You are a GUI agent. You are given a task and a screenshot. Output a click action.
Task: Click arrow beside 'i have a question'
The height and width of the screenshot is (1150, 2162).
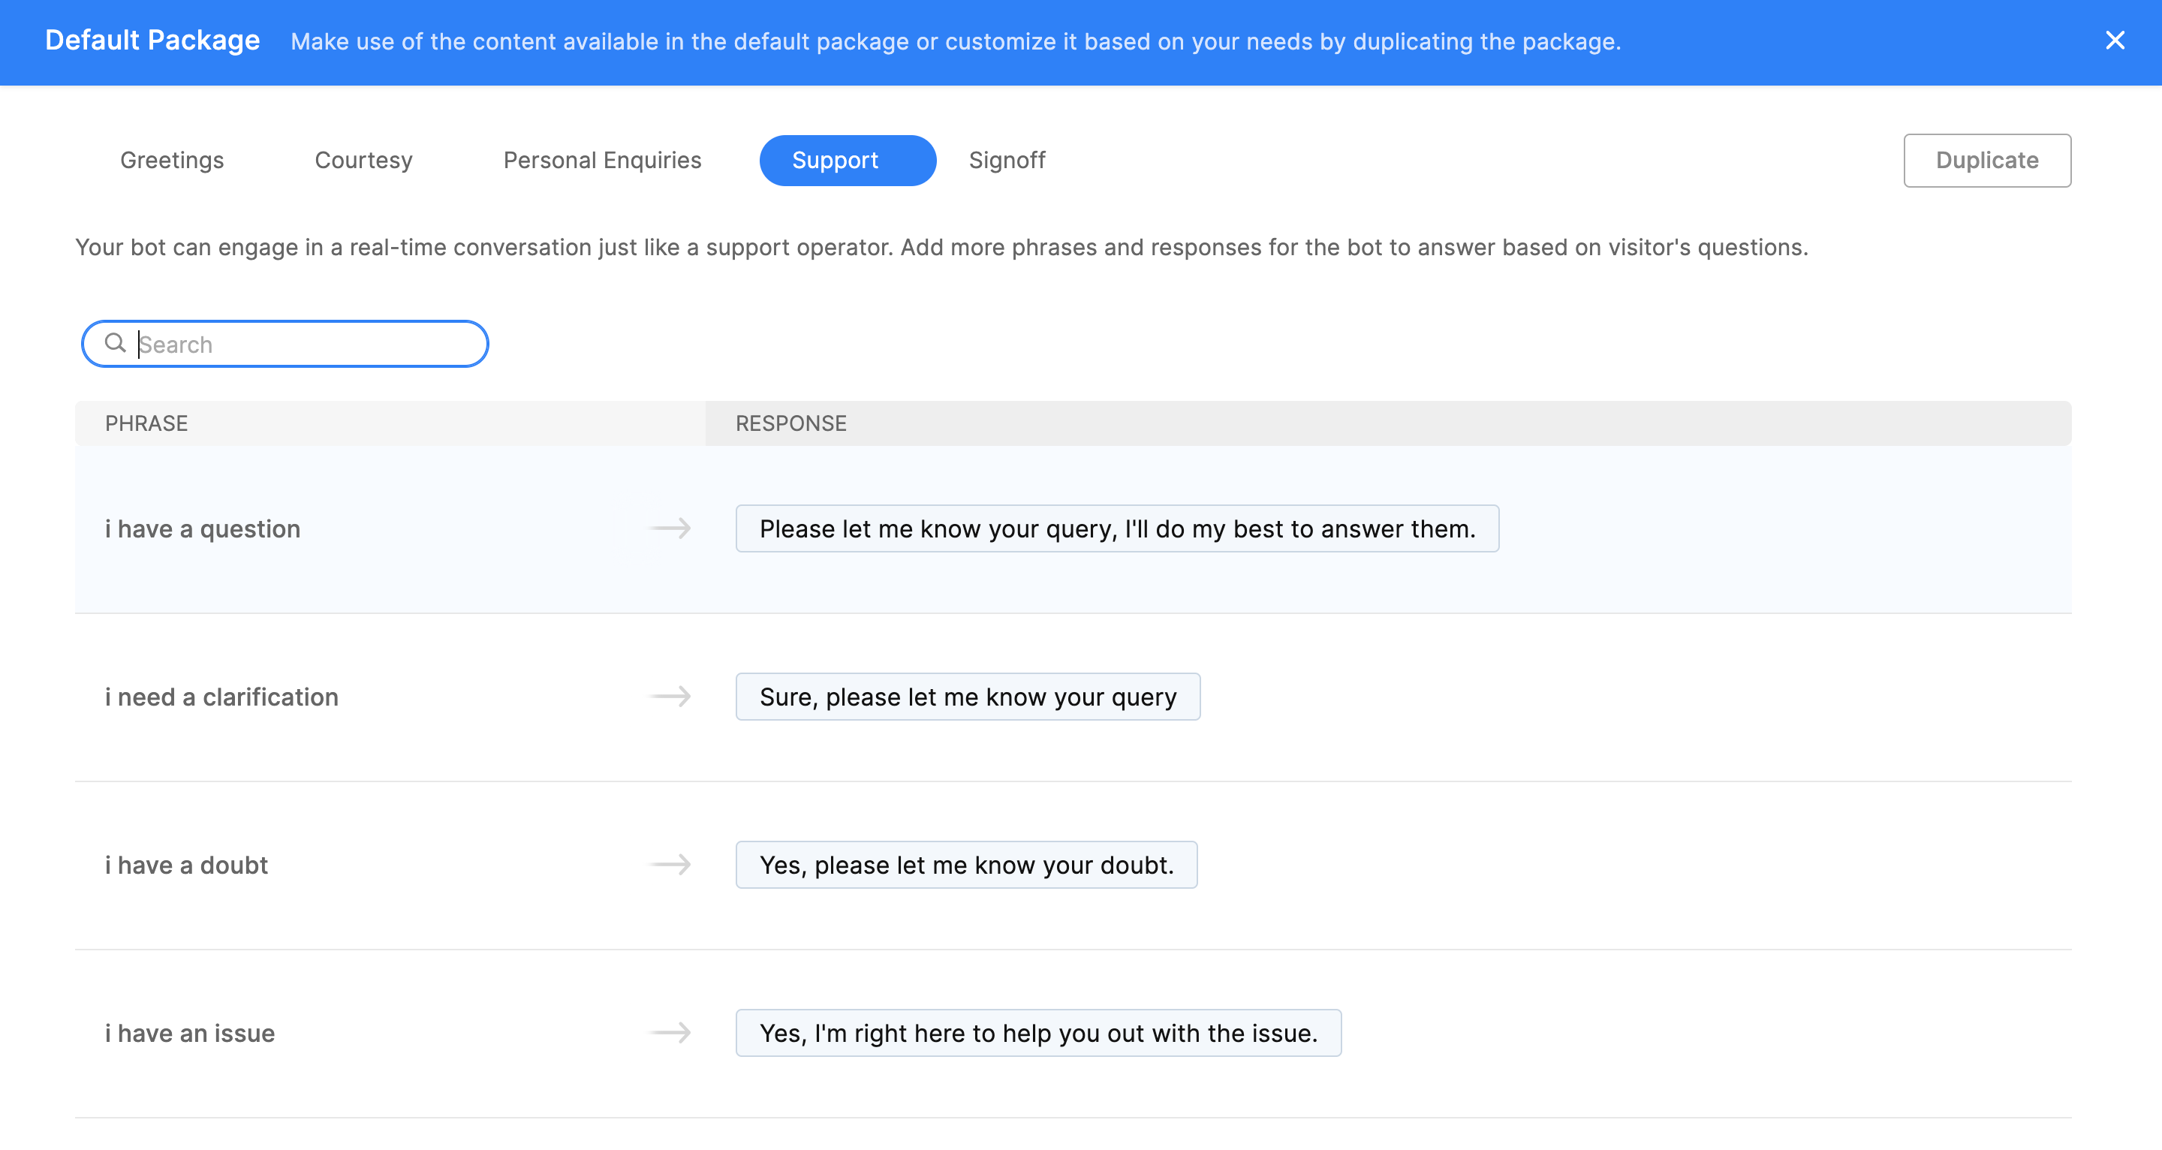(x=670, y=528)
